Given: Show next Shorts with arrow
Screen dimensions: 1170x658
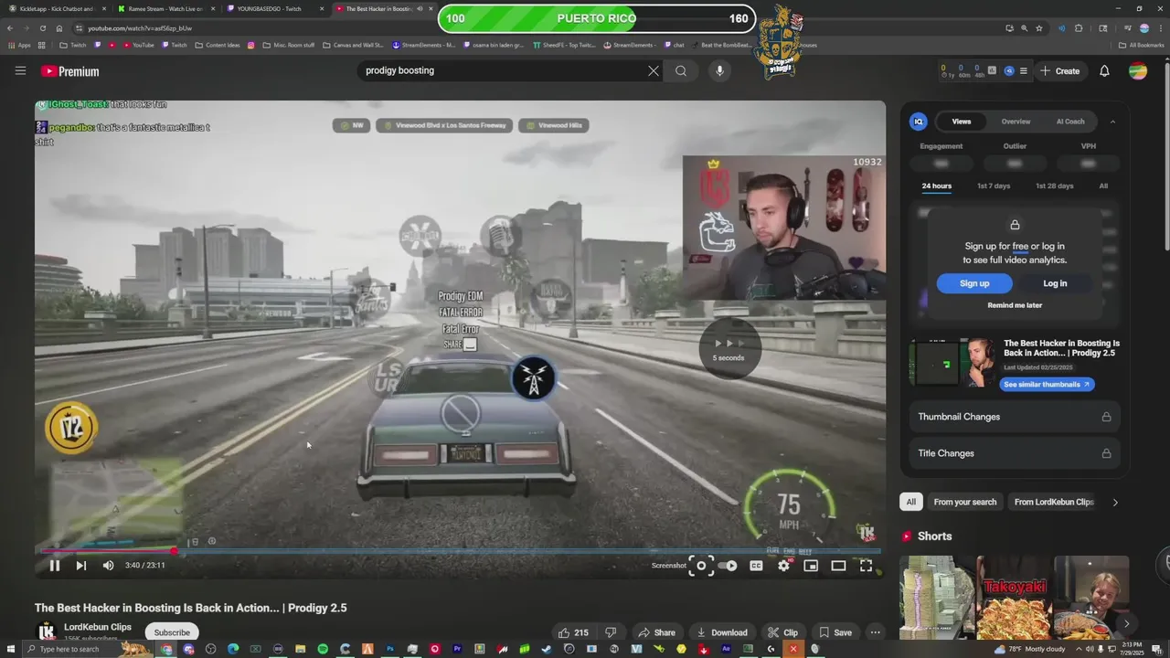Looking at the screenshot, I should tap(1126, 623).
